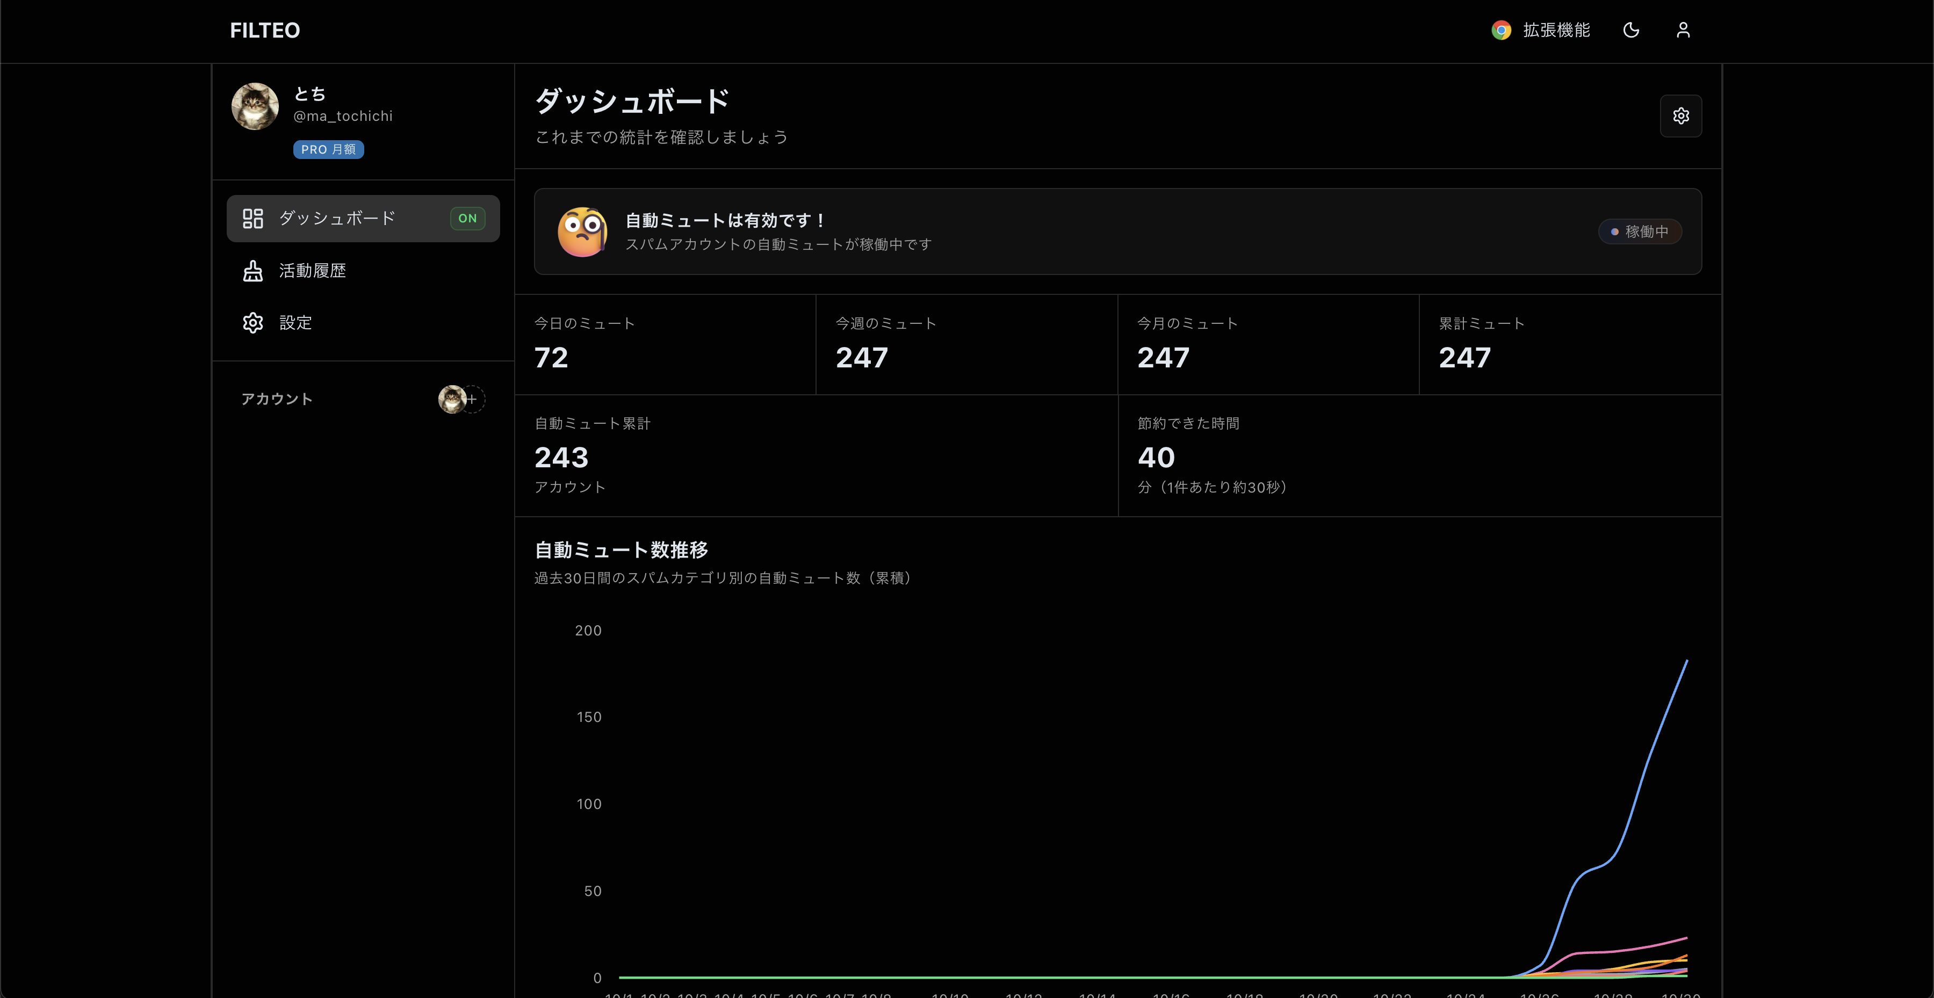Screen dimensions: 1934x998
Task: Click the gear icon beside the dashboard heading
Action: click(1681, 115)
